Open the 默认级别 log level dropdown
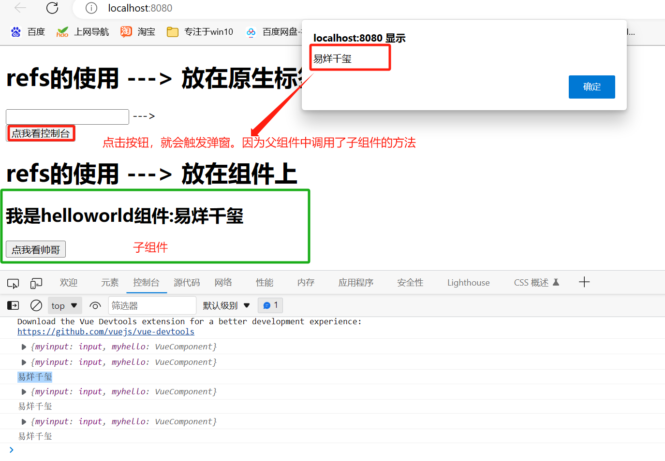 (x=226, y=305)
